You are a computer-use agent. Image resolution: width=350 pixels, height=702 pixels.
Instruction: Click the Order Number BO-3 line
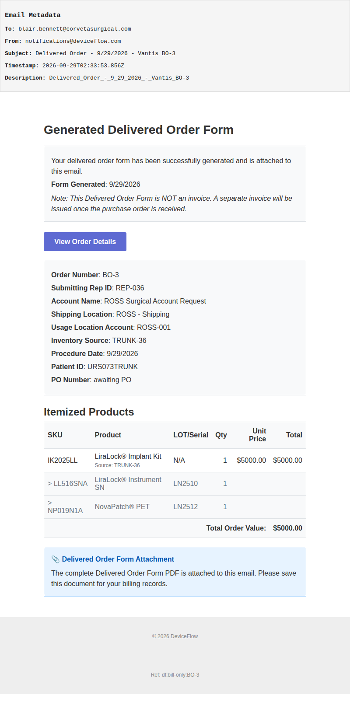click(85, 275)
